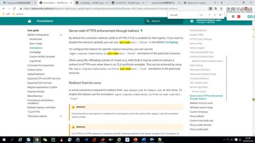Open Introduction in the sidebar
The height and width of the screenshot is (143, 255).
(35, 39)
